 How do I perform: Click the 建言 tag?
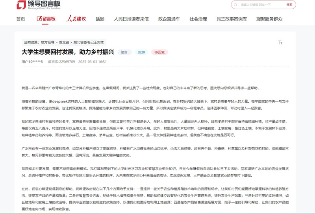(x=124, y=52)
